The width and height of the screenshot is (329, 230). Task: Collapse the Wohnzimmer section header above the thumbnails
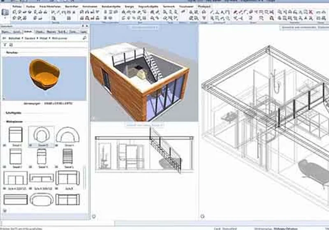pos(14,122)
